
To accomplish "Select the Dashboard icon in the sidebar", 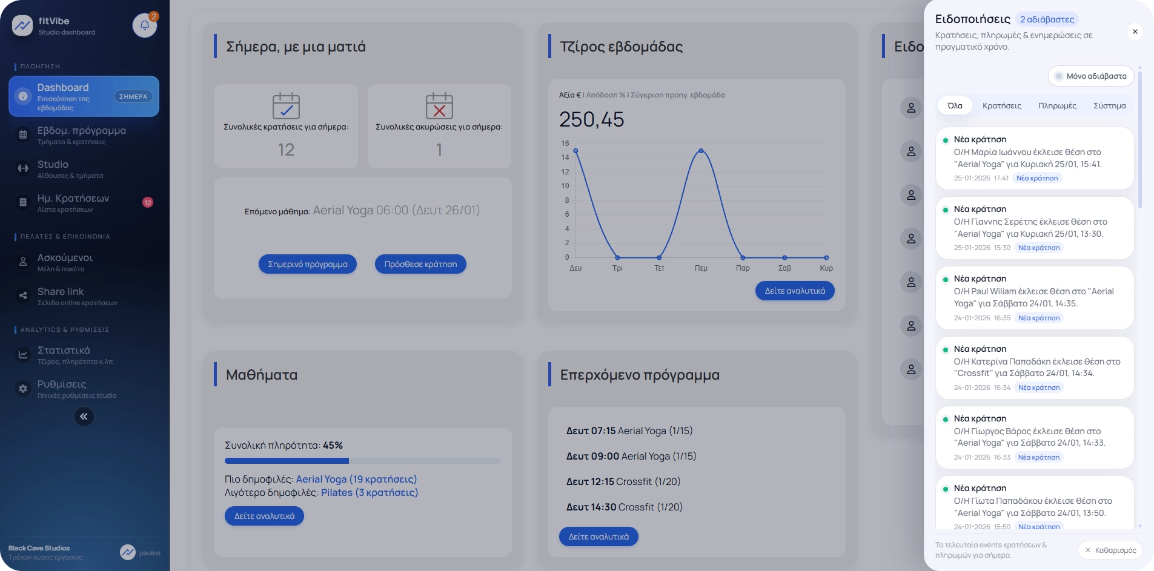I will (23, 95).
